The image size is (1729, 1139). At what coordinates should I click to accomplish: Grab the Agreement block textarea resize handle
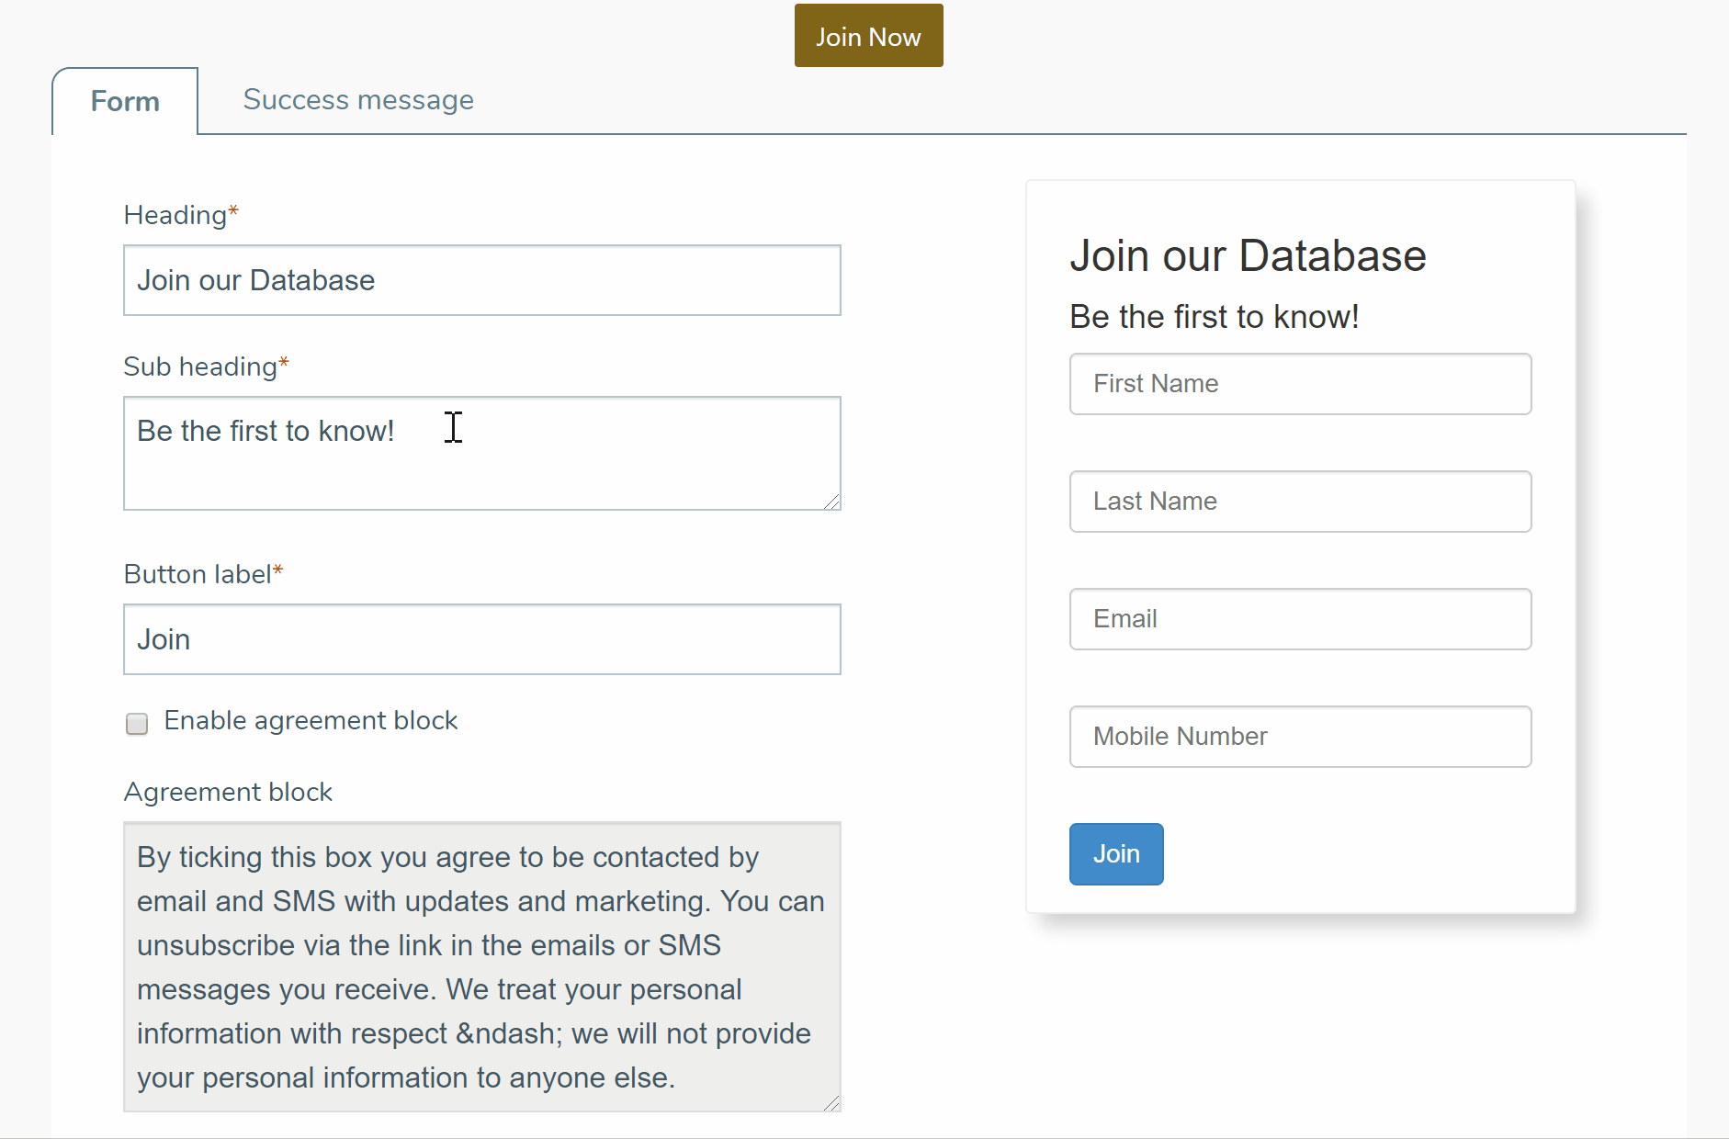click(x=831, y=1102)
